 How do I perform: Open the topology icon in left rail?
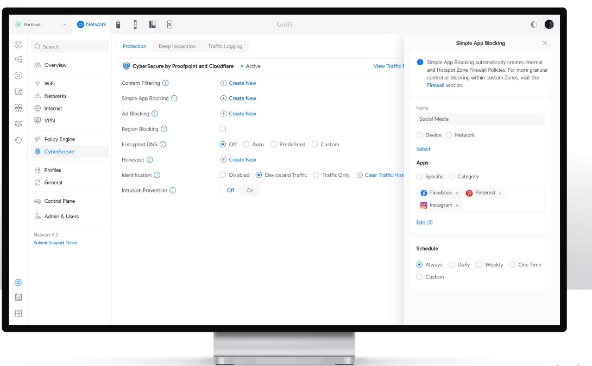(18, 59)
